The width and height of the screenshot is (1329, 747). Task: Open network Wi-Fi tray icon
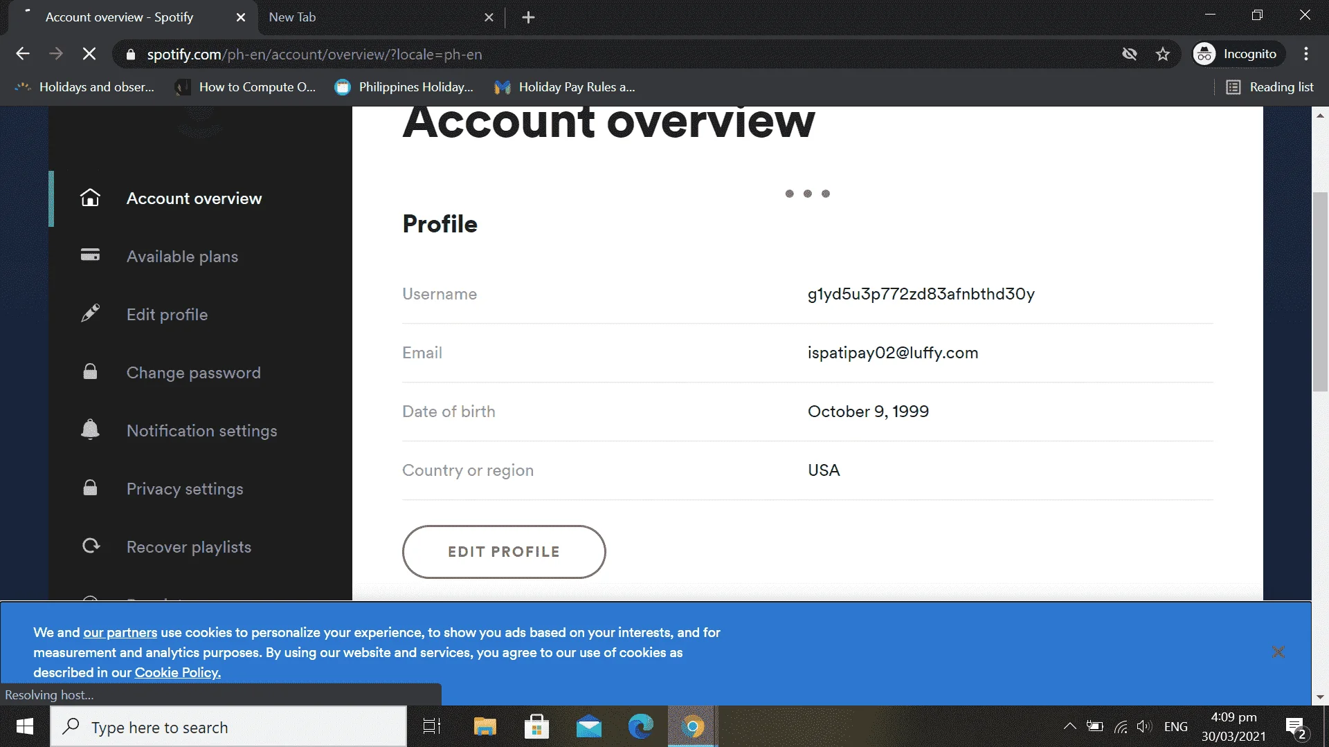pyautogui.click(x=1121, y=726)
